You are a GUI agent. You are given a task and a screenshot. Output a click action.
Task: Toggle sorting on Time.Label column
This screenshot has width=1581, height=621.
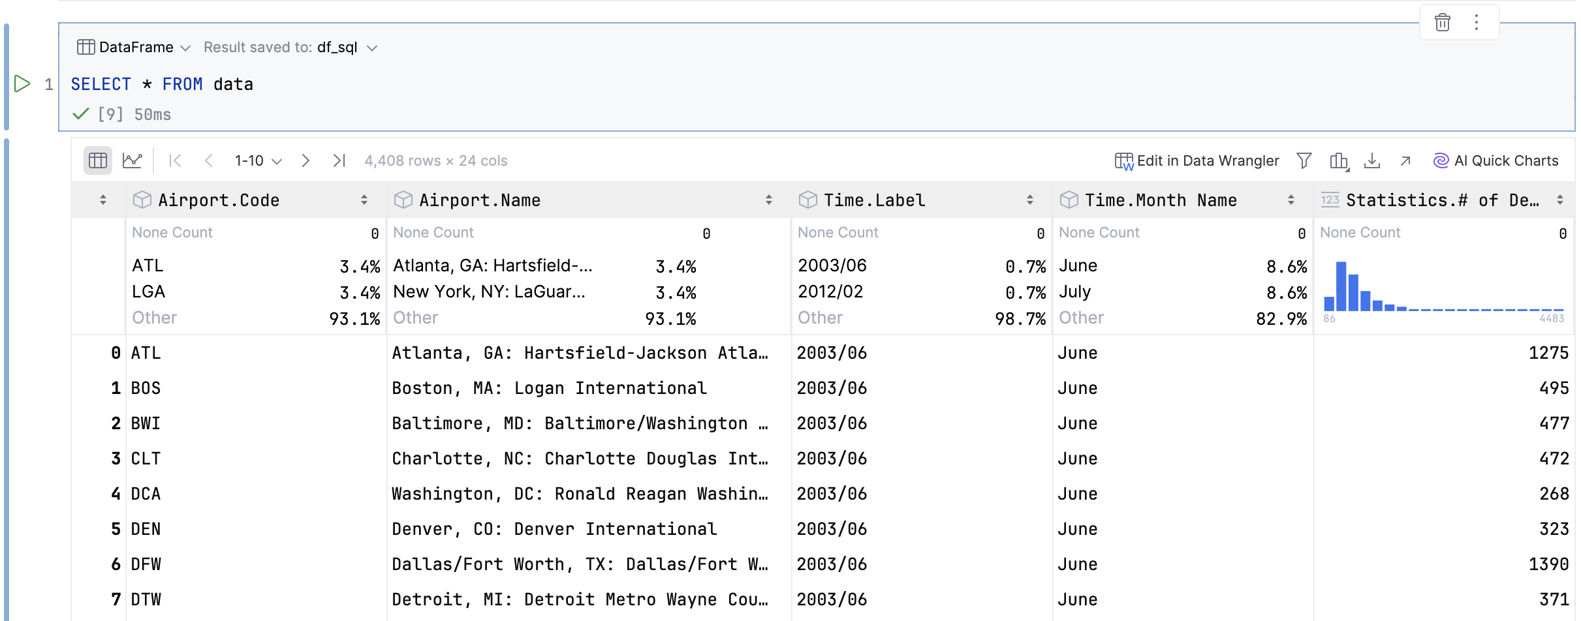[1030, 200]
